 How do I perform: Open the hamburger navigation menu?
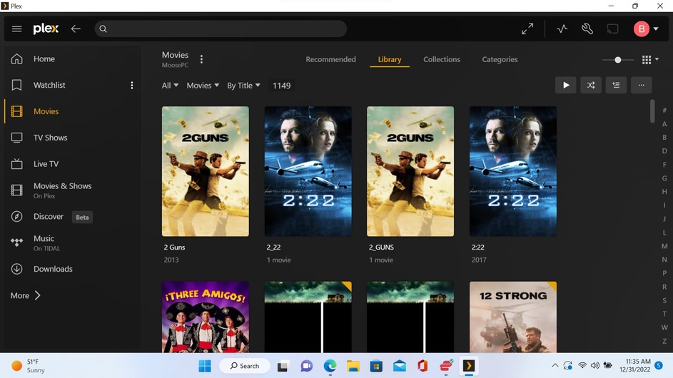pos(16,29)
